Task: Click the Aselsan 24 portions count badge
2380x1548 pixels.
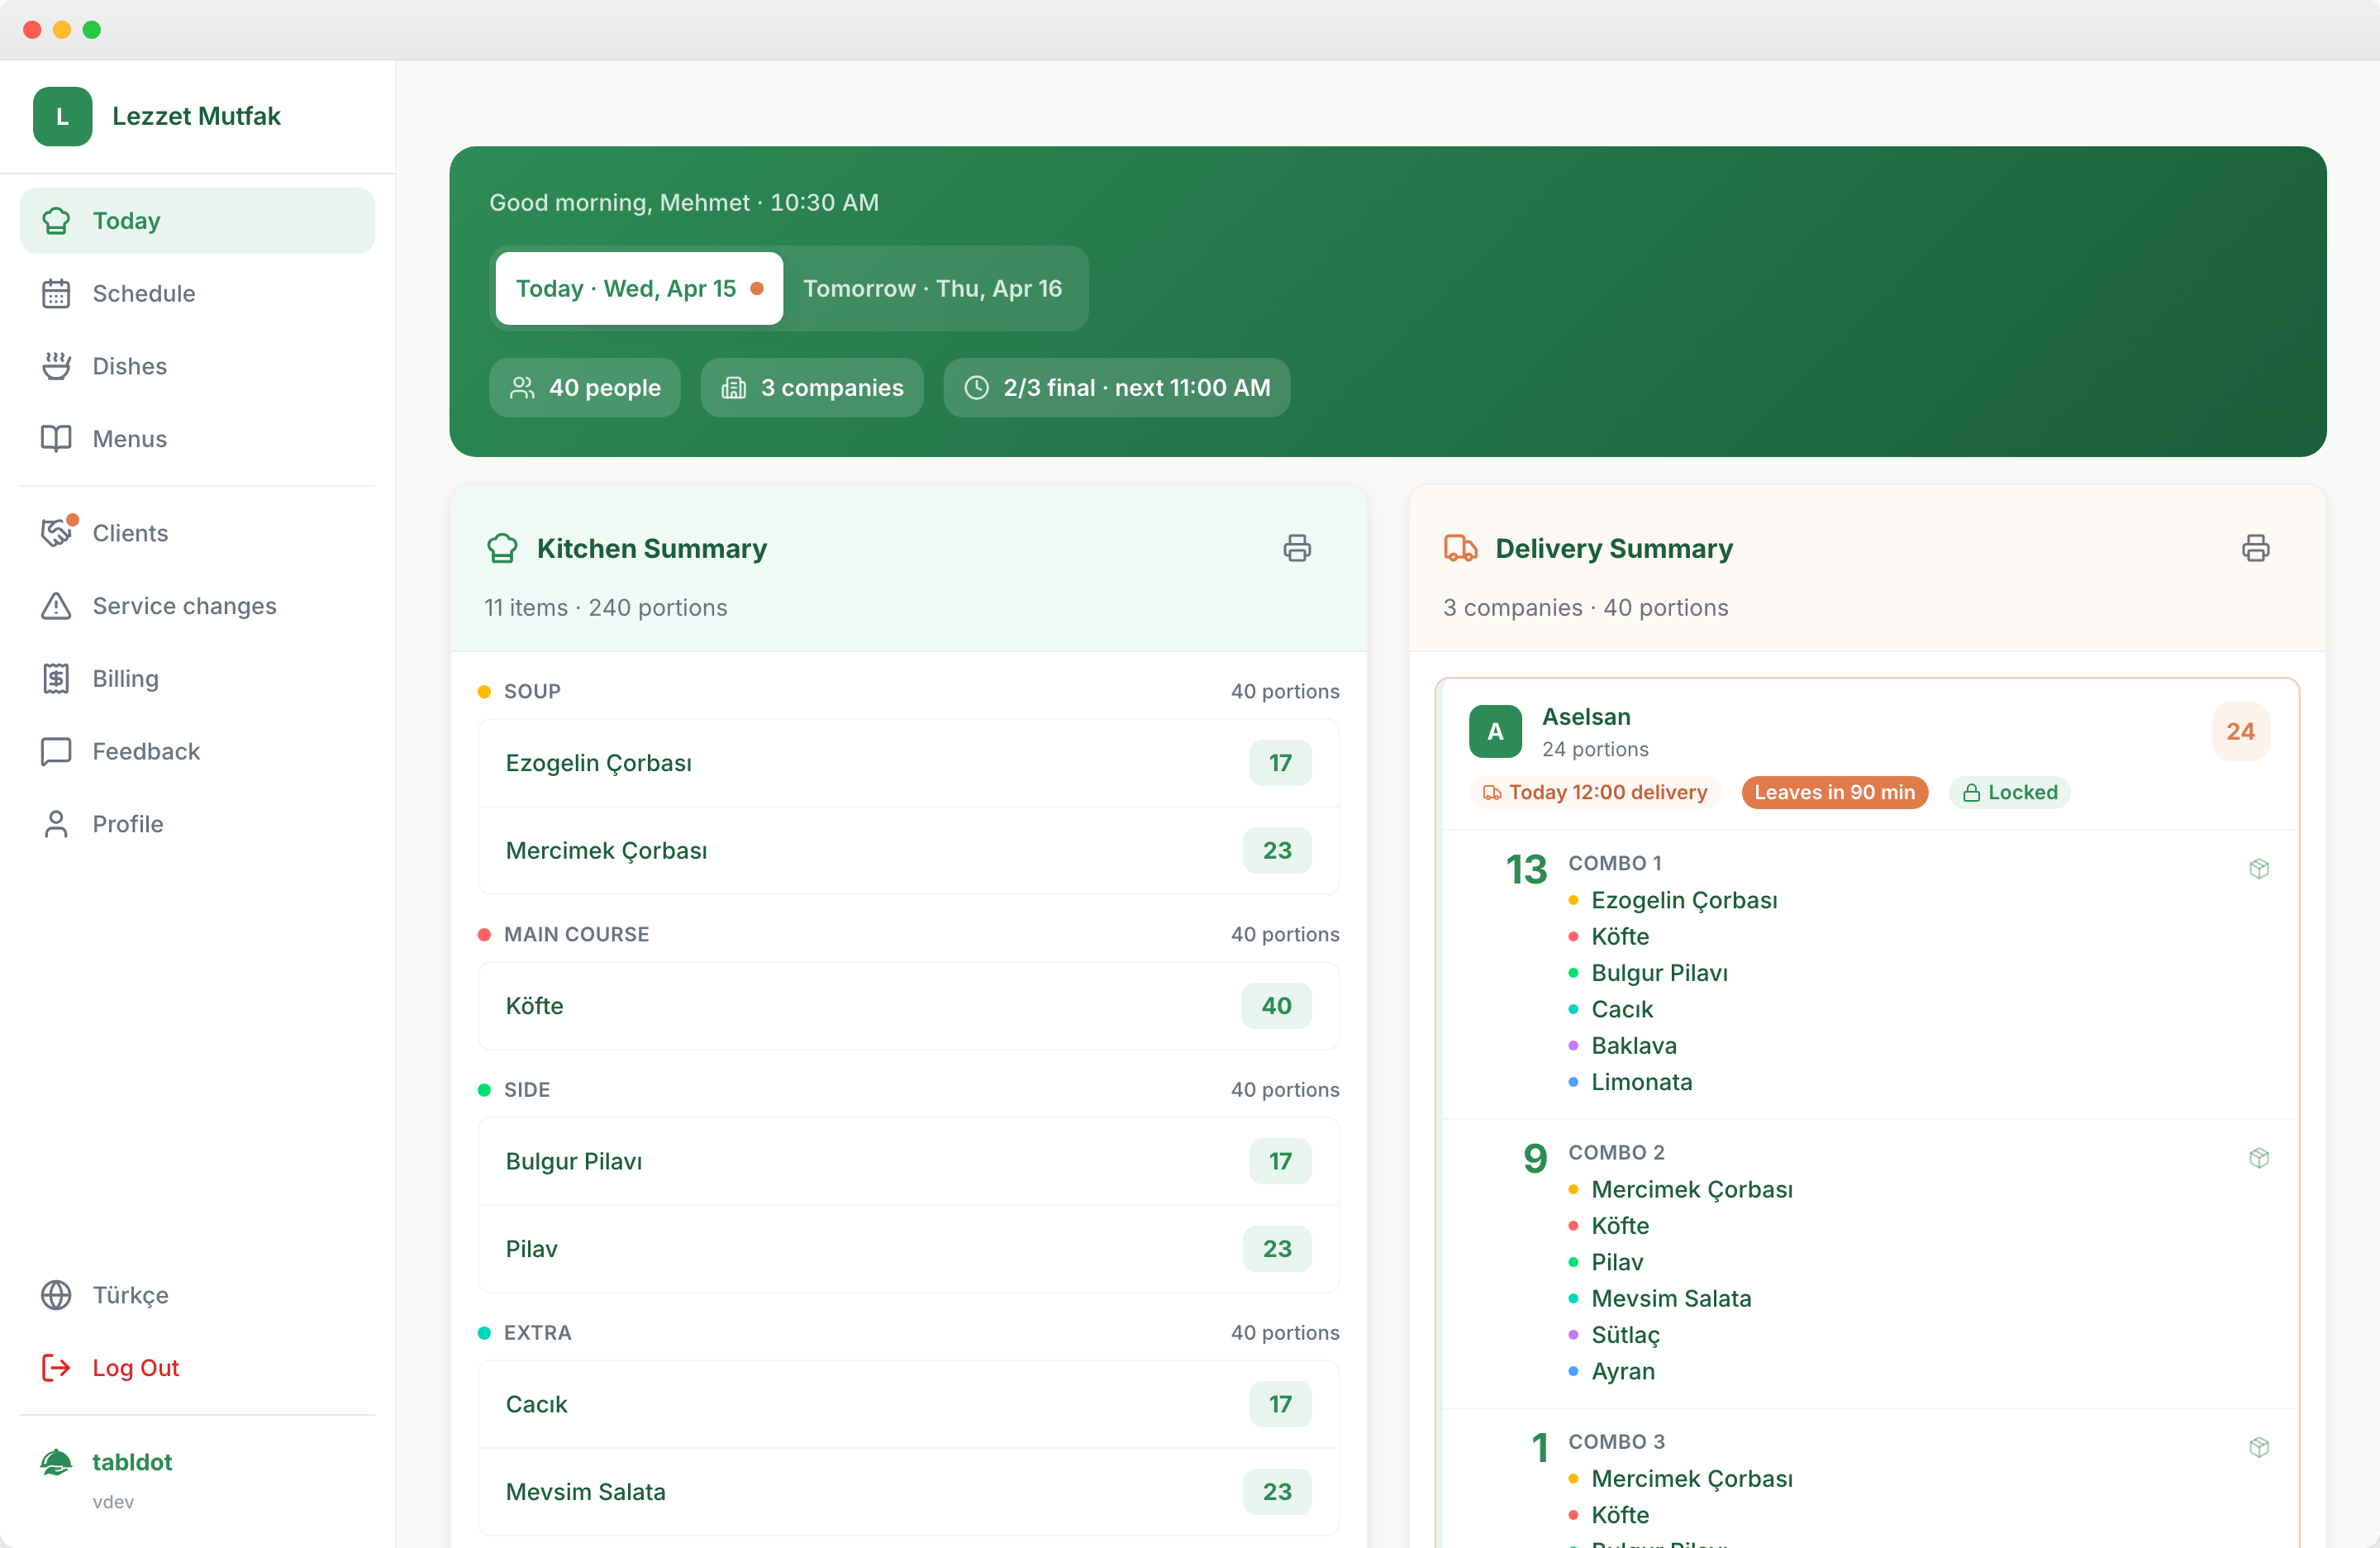Action: pos(2240,731)
